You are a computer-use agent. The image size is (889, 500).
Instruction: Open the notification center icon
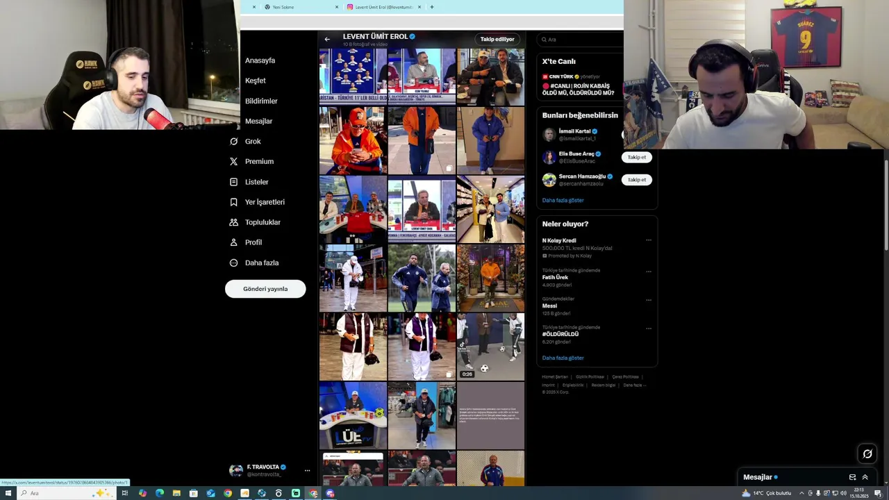coord(878,493)
